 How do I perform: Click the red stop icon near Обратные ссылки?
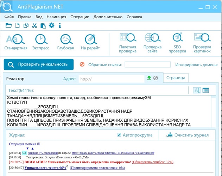[x=82, y=64]
